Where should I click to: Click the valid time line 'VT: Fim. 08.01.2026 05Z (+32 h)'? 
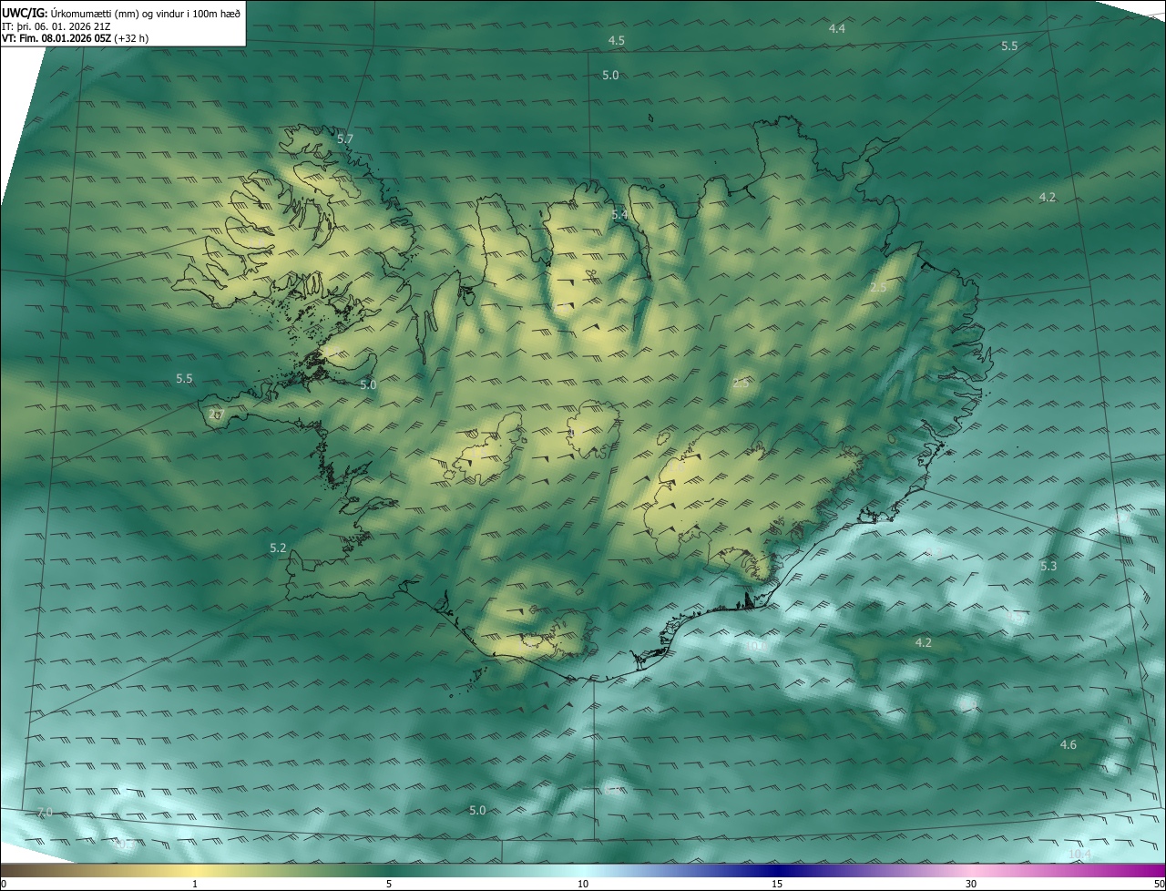(76, 38)
